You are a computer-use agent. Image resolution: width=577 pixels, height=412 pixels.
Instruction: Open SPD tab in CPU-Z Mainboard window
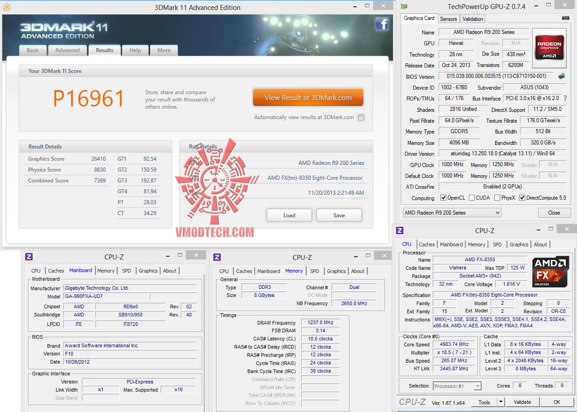coord(127,271)
